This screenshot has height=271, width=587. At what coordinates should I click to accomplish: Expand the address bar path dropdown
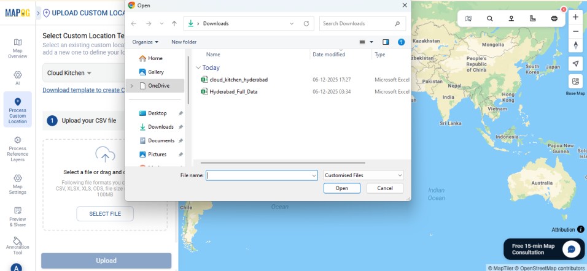click(x=292, y=23)
